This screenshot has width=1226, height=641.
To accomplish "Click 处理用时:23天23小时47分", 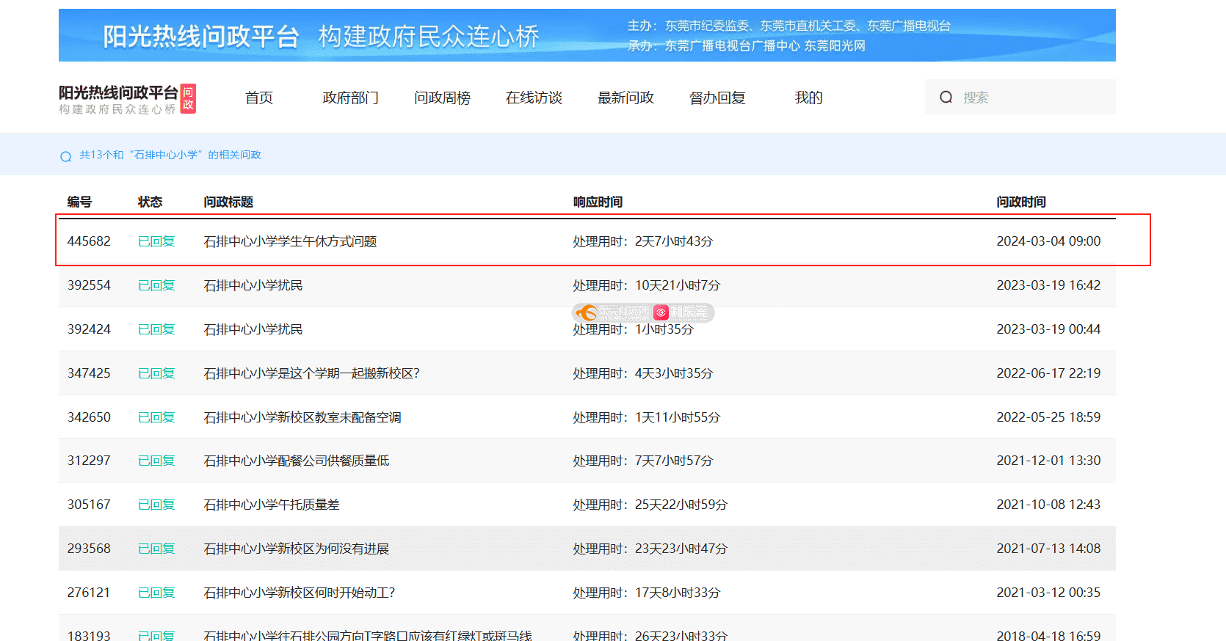I will [650, 549].
